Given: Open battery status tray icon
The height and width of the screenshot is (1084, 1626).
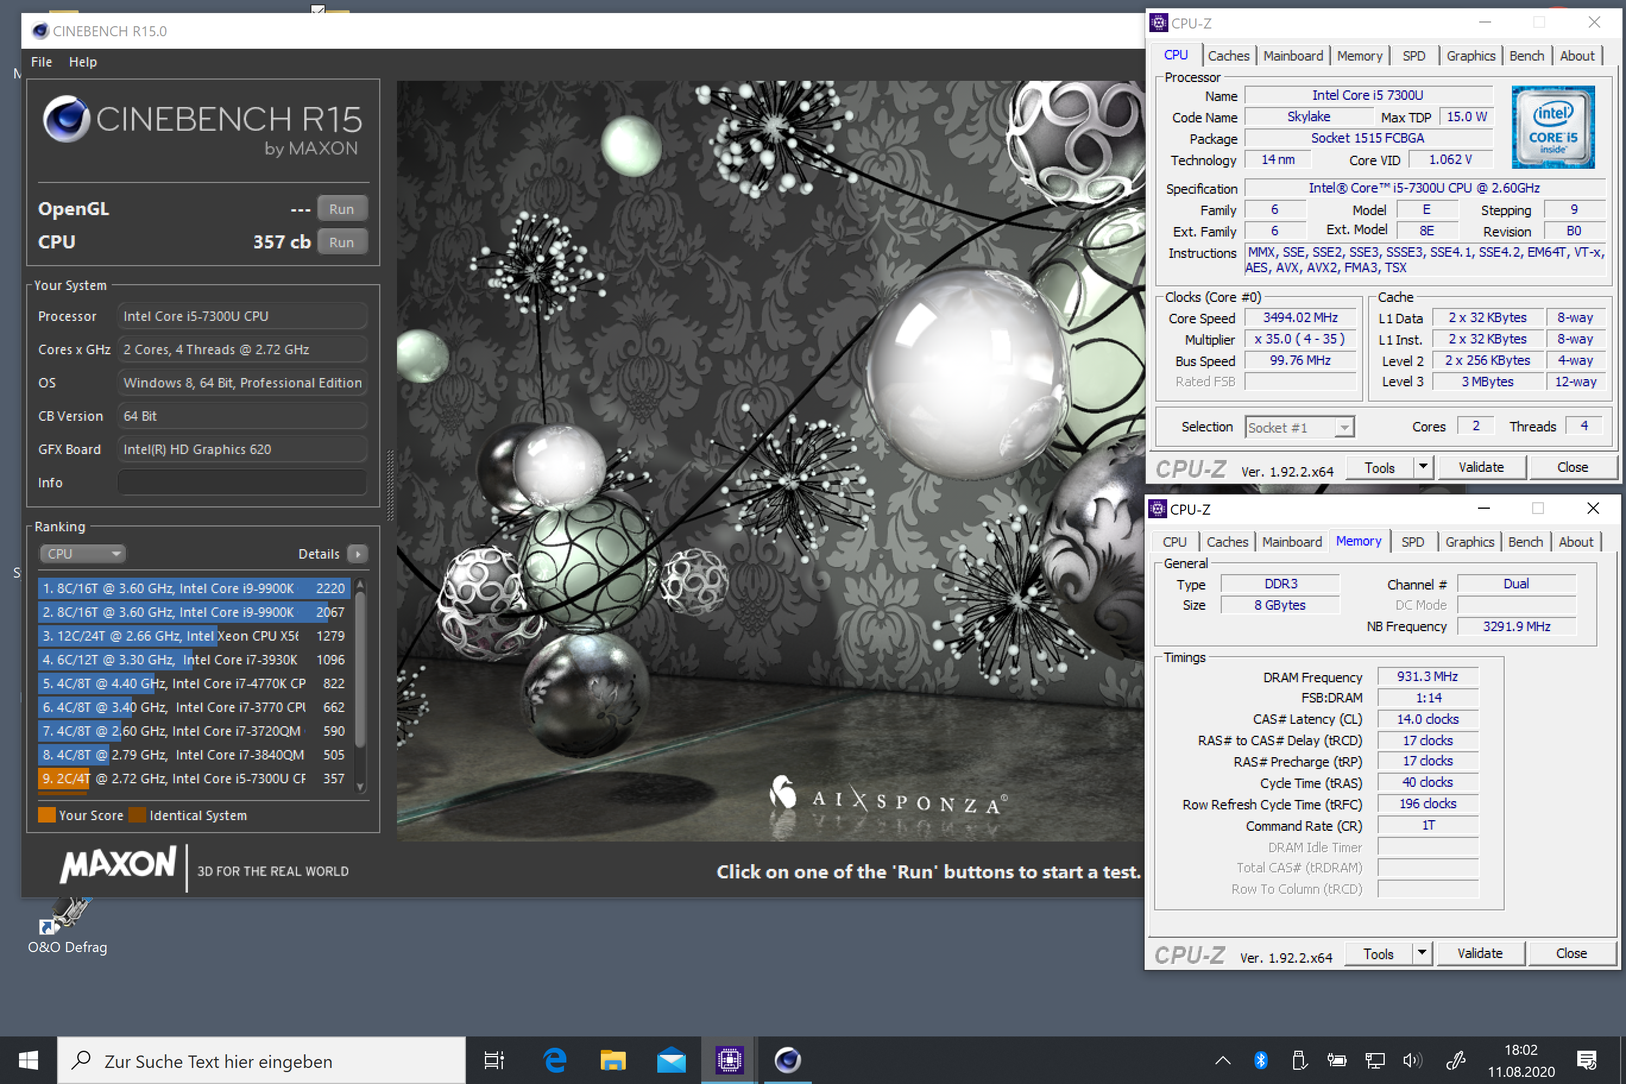Looking at the screenshot, I should point(1337,1060).
